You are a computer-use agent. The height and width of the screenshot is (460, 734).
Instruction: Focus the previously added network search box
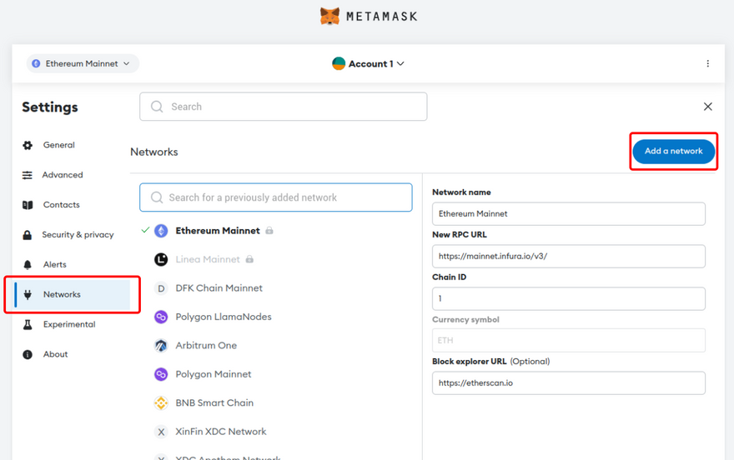point(276,197)
